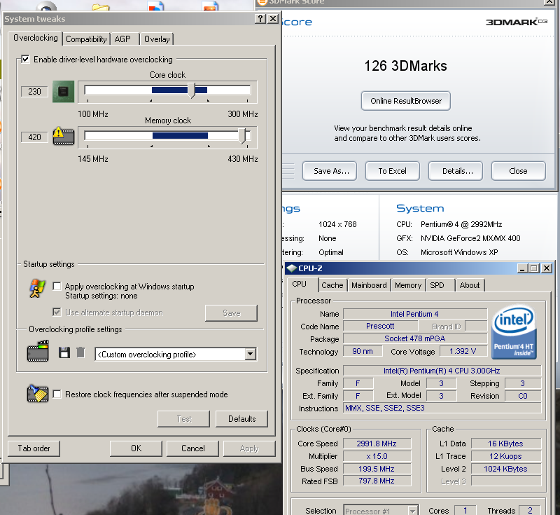Confirm with the OK button
Screen dimensions: 560x515
pos(136,448)
